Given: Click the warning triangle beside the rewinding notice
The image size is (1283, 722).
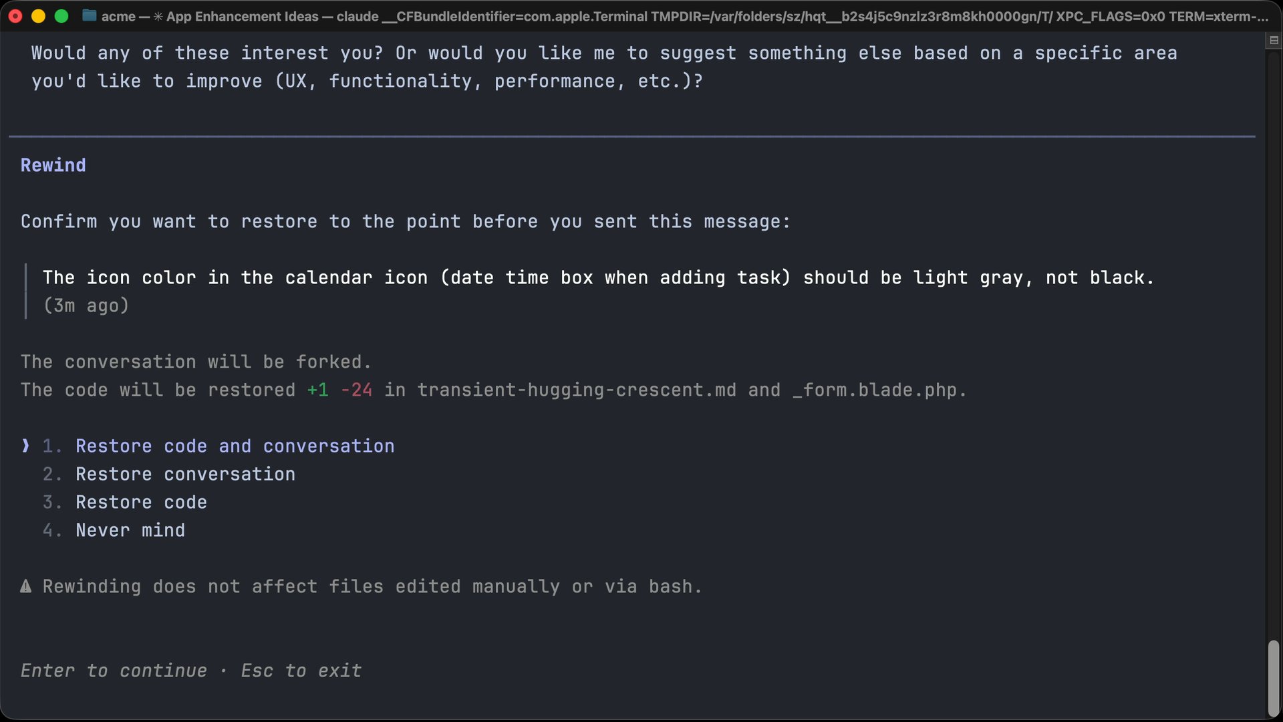Looking at the screenshot, I should (26, 586).
